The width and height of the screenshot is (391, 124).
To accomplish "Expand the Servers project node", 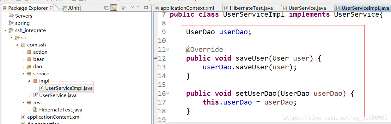I will 5,16.
